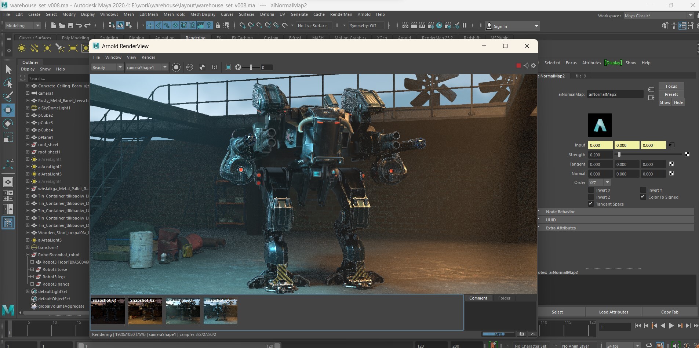Open the Snapshot_02 thumbnail
Screen dimensions: 699x348
tap(145, 311)
